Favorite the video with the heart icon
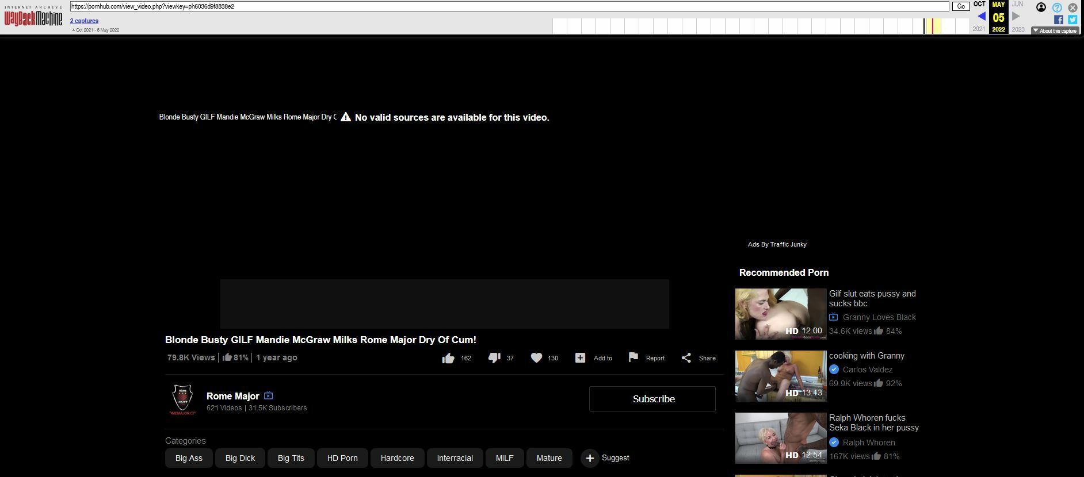The width and height of the screenshot is (1084, 477). [536, 357]
